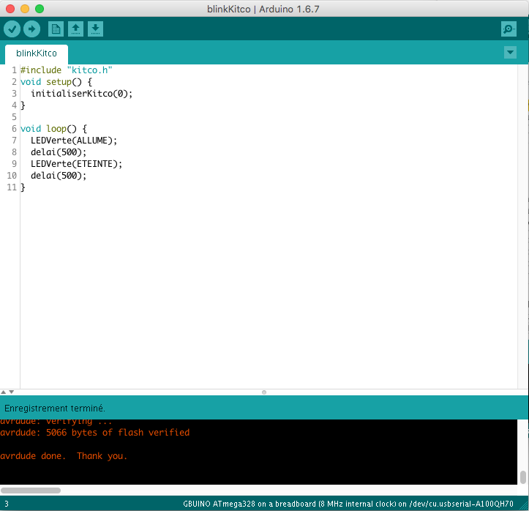Click the #include "kitco.h" line
The image size is (529, 511).
[66, 70]
